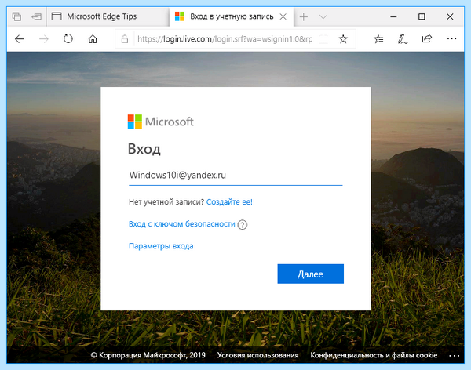The height and width of the screenshot is (370, 471).
Task: Select the Вход в учетную запись tab
Action: [x=232, y=16]
